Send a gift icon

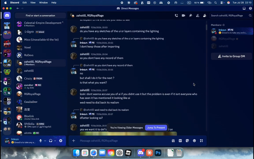pyautogui.click(x=173, y=141)
